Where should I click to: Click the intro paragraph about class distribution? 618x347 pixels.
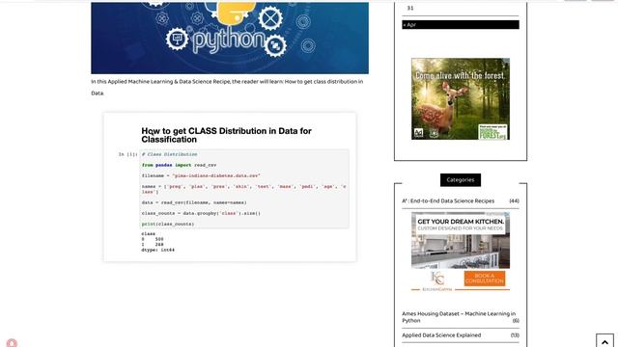[x=227, y=88]
